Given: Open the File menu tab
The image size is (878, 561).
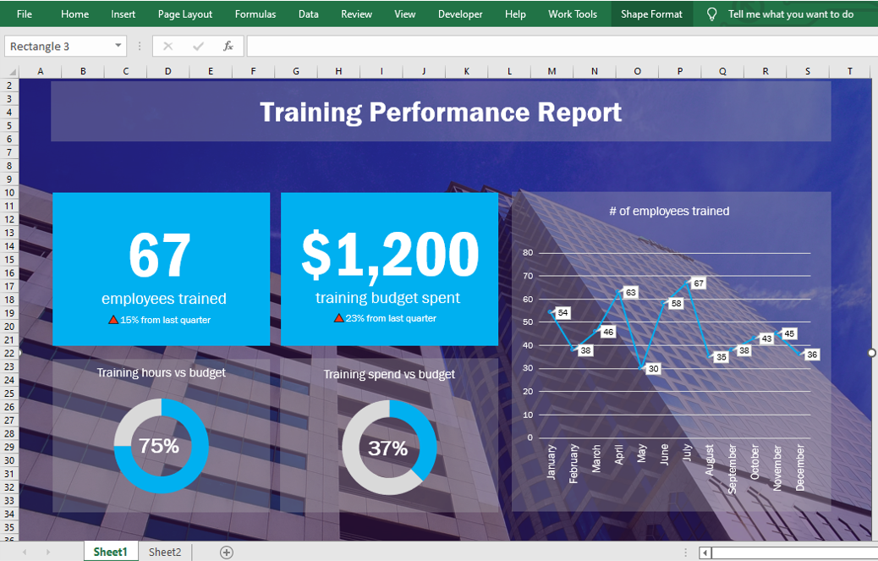Looking at the screenshot, I should pos(24,14).
